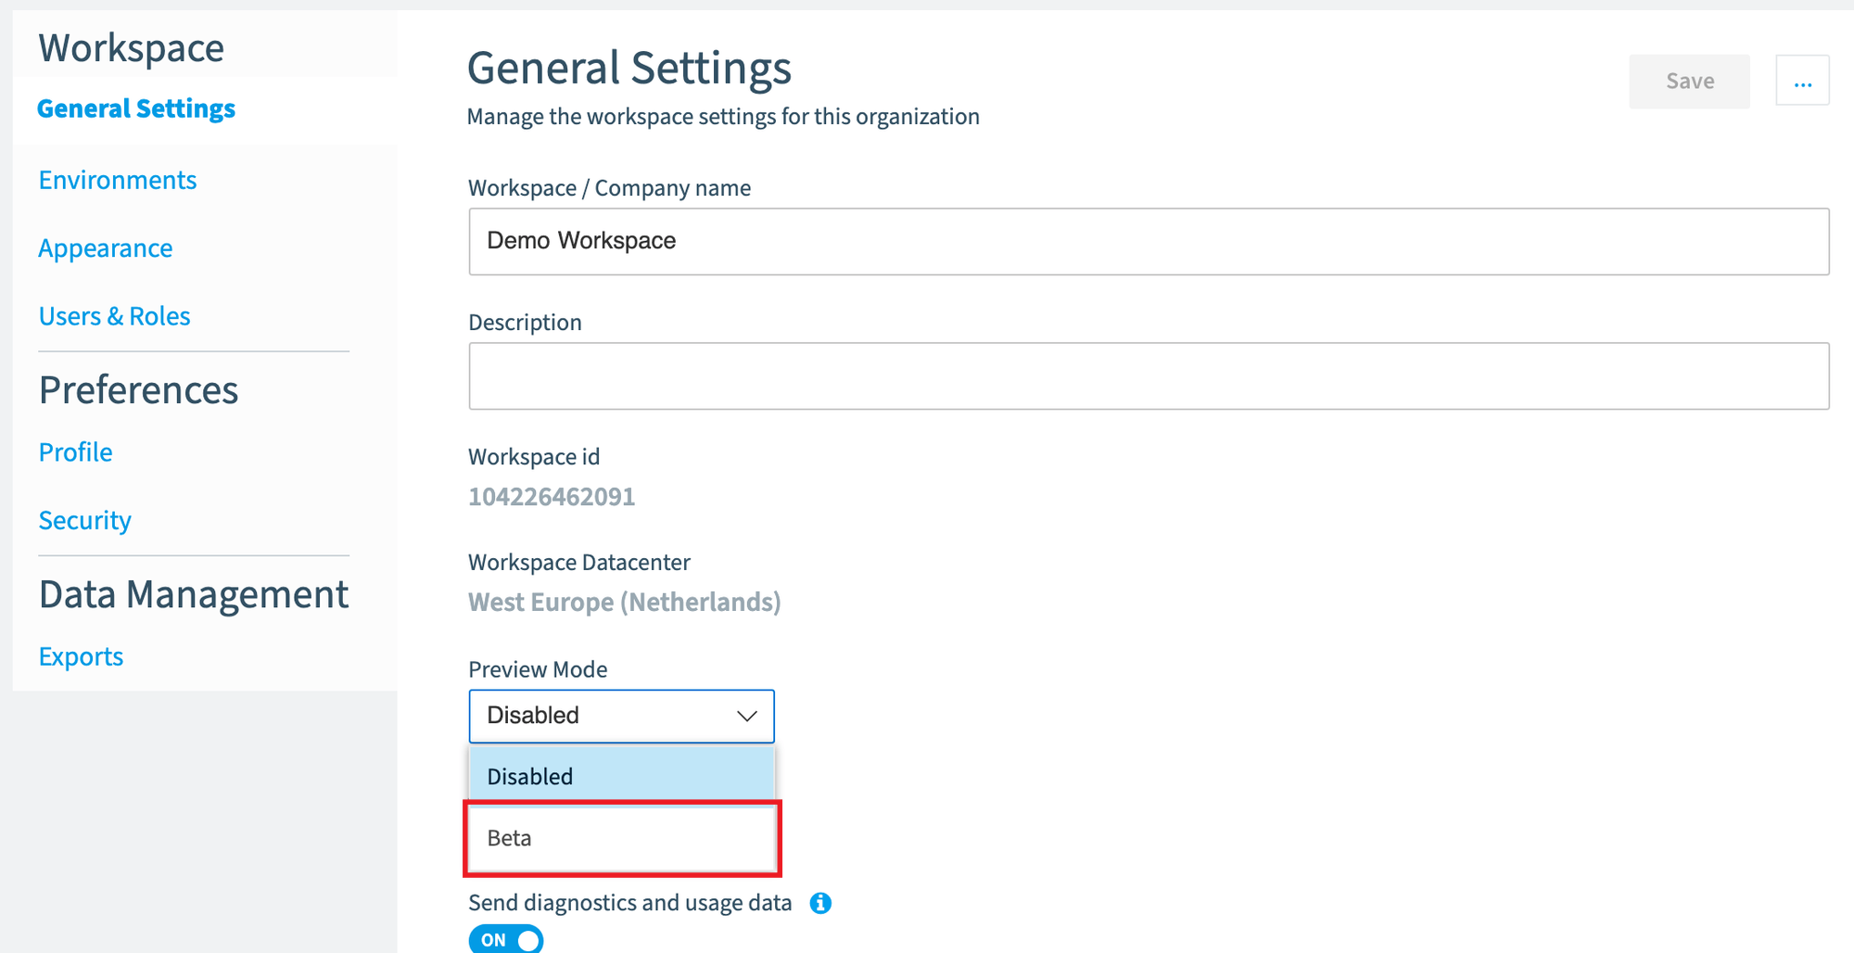Go to Environments settings

click(118, 180)
